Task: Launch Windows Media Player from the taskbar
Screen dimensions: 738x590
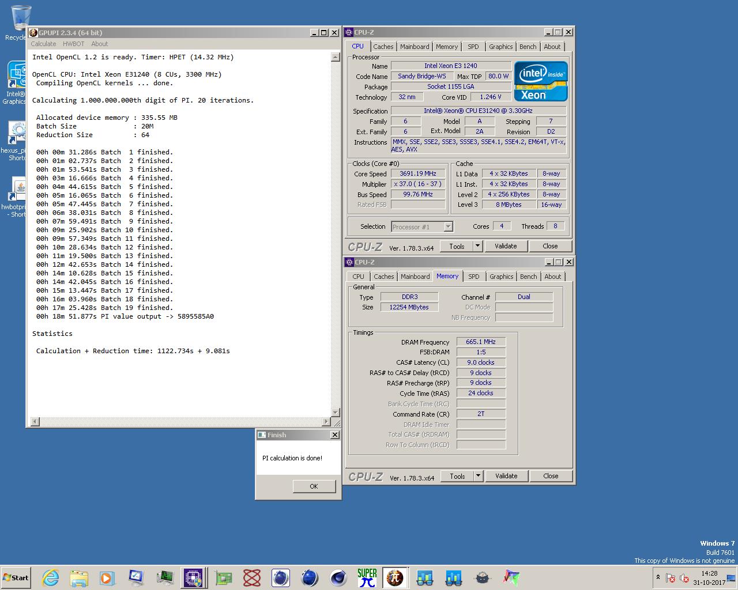Action: coord(107,577)
